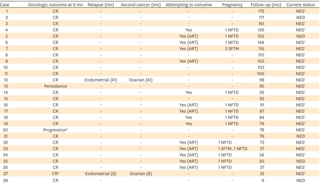Click the 'Attempting to conceive' column header
The image size is (322, 183).
(189, 5)
